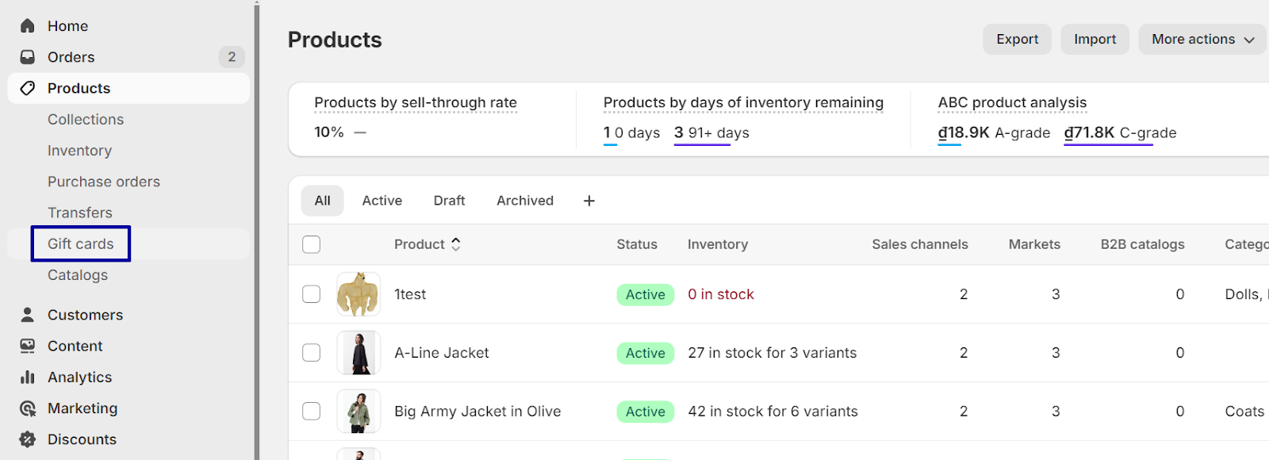Switch to the Active tab
1269x460 pixels.
pos(382,201)
